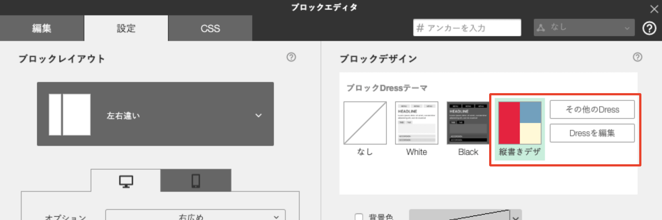Expand the background color dropdown arrow
This screenshot has height=220, width=662.
516,216
